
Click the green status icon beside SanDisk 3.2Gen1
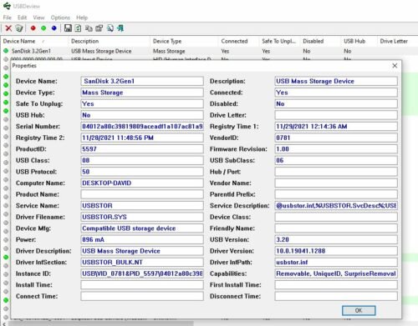[6, 51]
